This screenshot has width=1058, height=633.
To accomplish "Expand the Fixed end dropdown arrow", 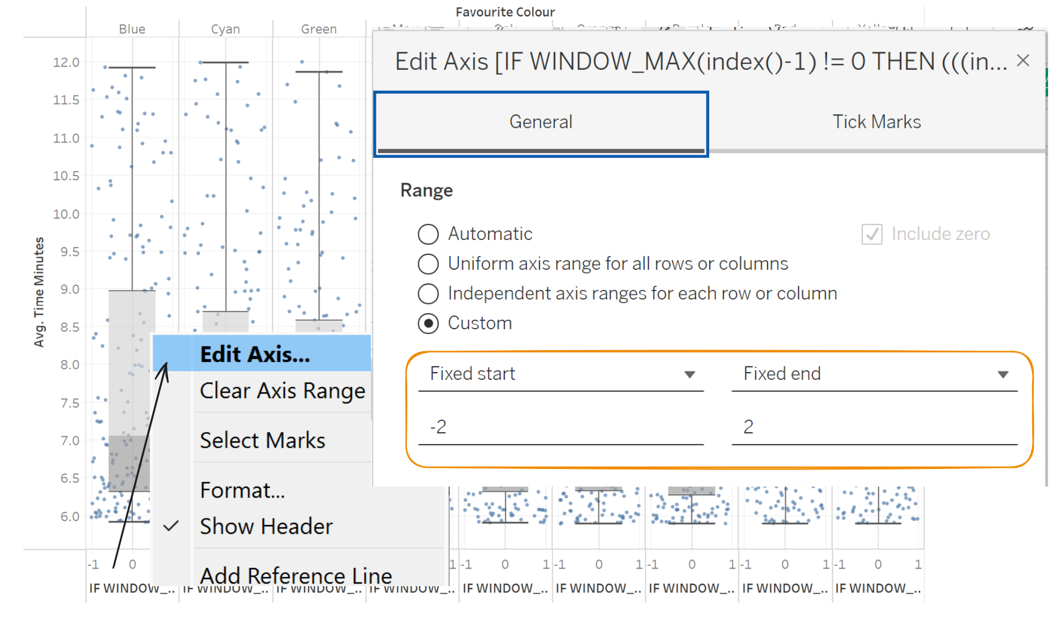I will point(1003,374).
